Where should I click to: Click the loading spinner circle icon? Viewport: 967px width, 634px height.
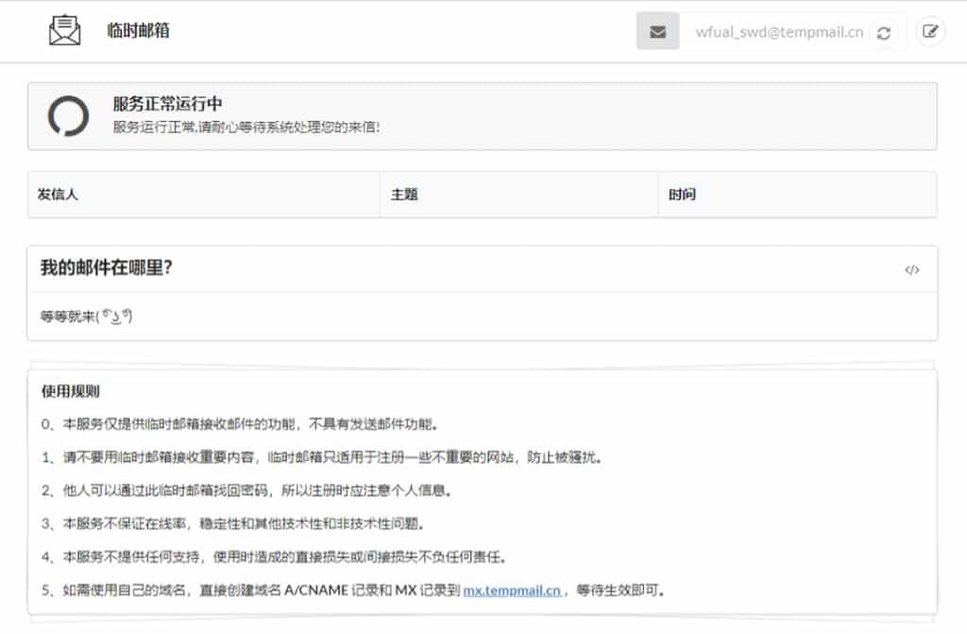coord(68,115)
